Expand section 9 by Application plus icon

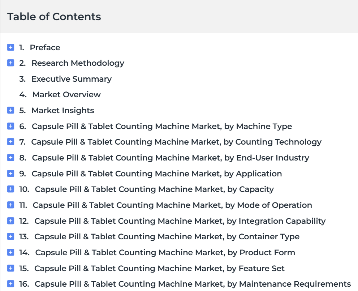10,174
